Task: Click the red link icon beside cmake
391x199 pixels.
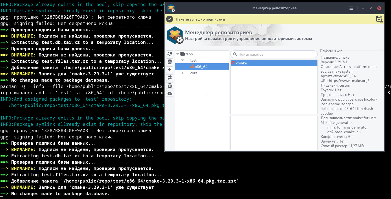Action: click(233, 63)
